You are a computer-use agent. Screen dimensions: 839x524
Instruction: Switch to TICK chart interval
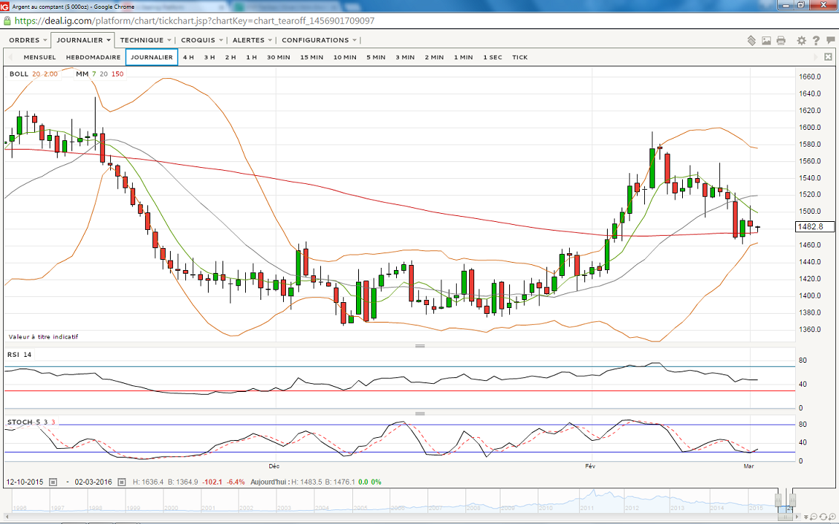(x=519, y=57)
